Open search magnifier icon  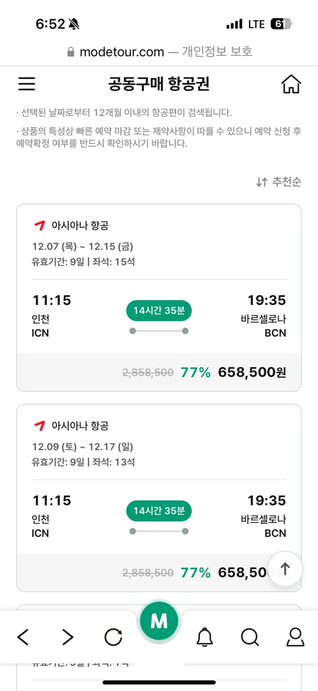250,637
